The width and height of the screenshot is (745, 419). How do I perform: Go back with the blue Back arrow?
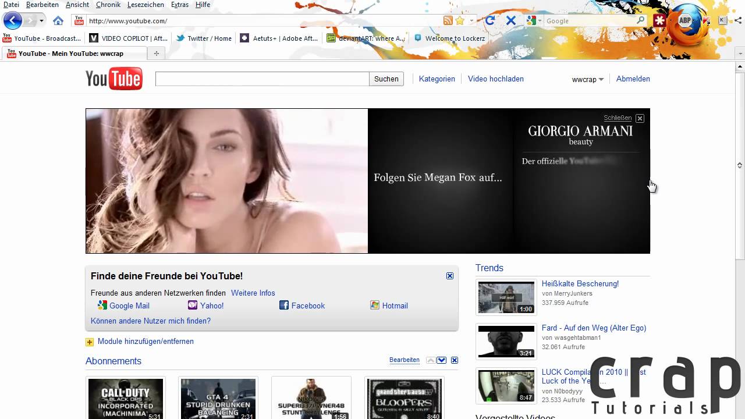click(12, 20)
